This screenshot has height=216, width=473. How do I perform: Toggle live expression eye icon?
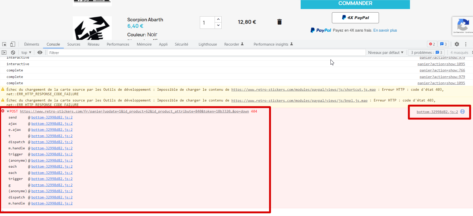[40, 53]
